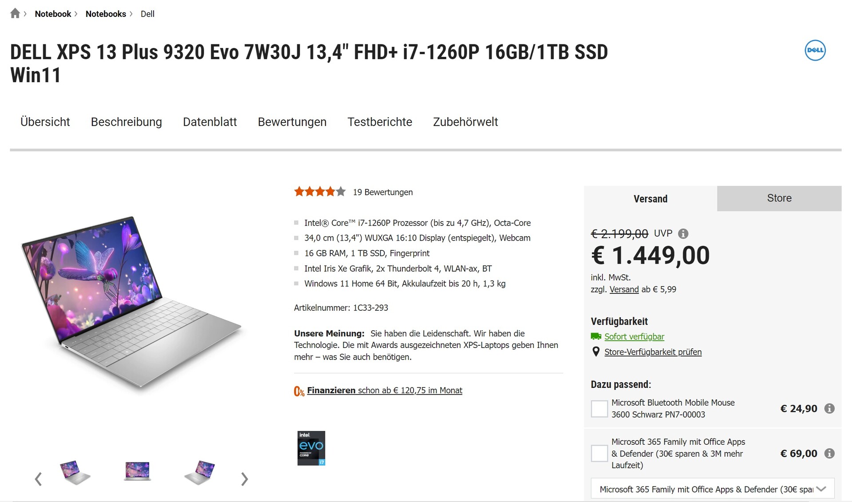
Task: Open the Notebooks breadcrumb link
Action: tap(106, 14)
